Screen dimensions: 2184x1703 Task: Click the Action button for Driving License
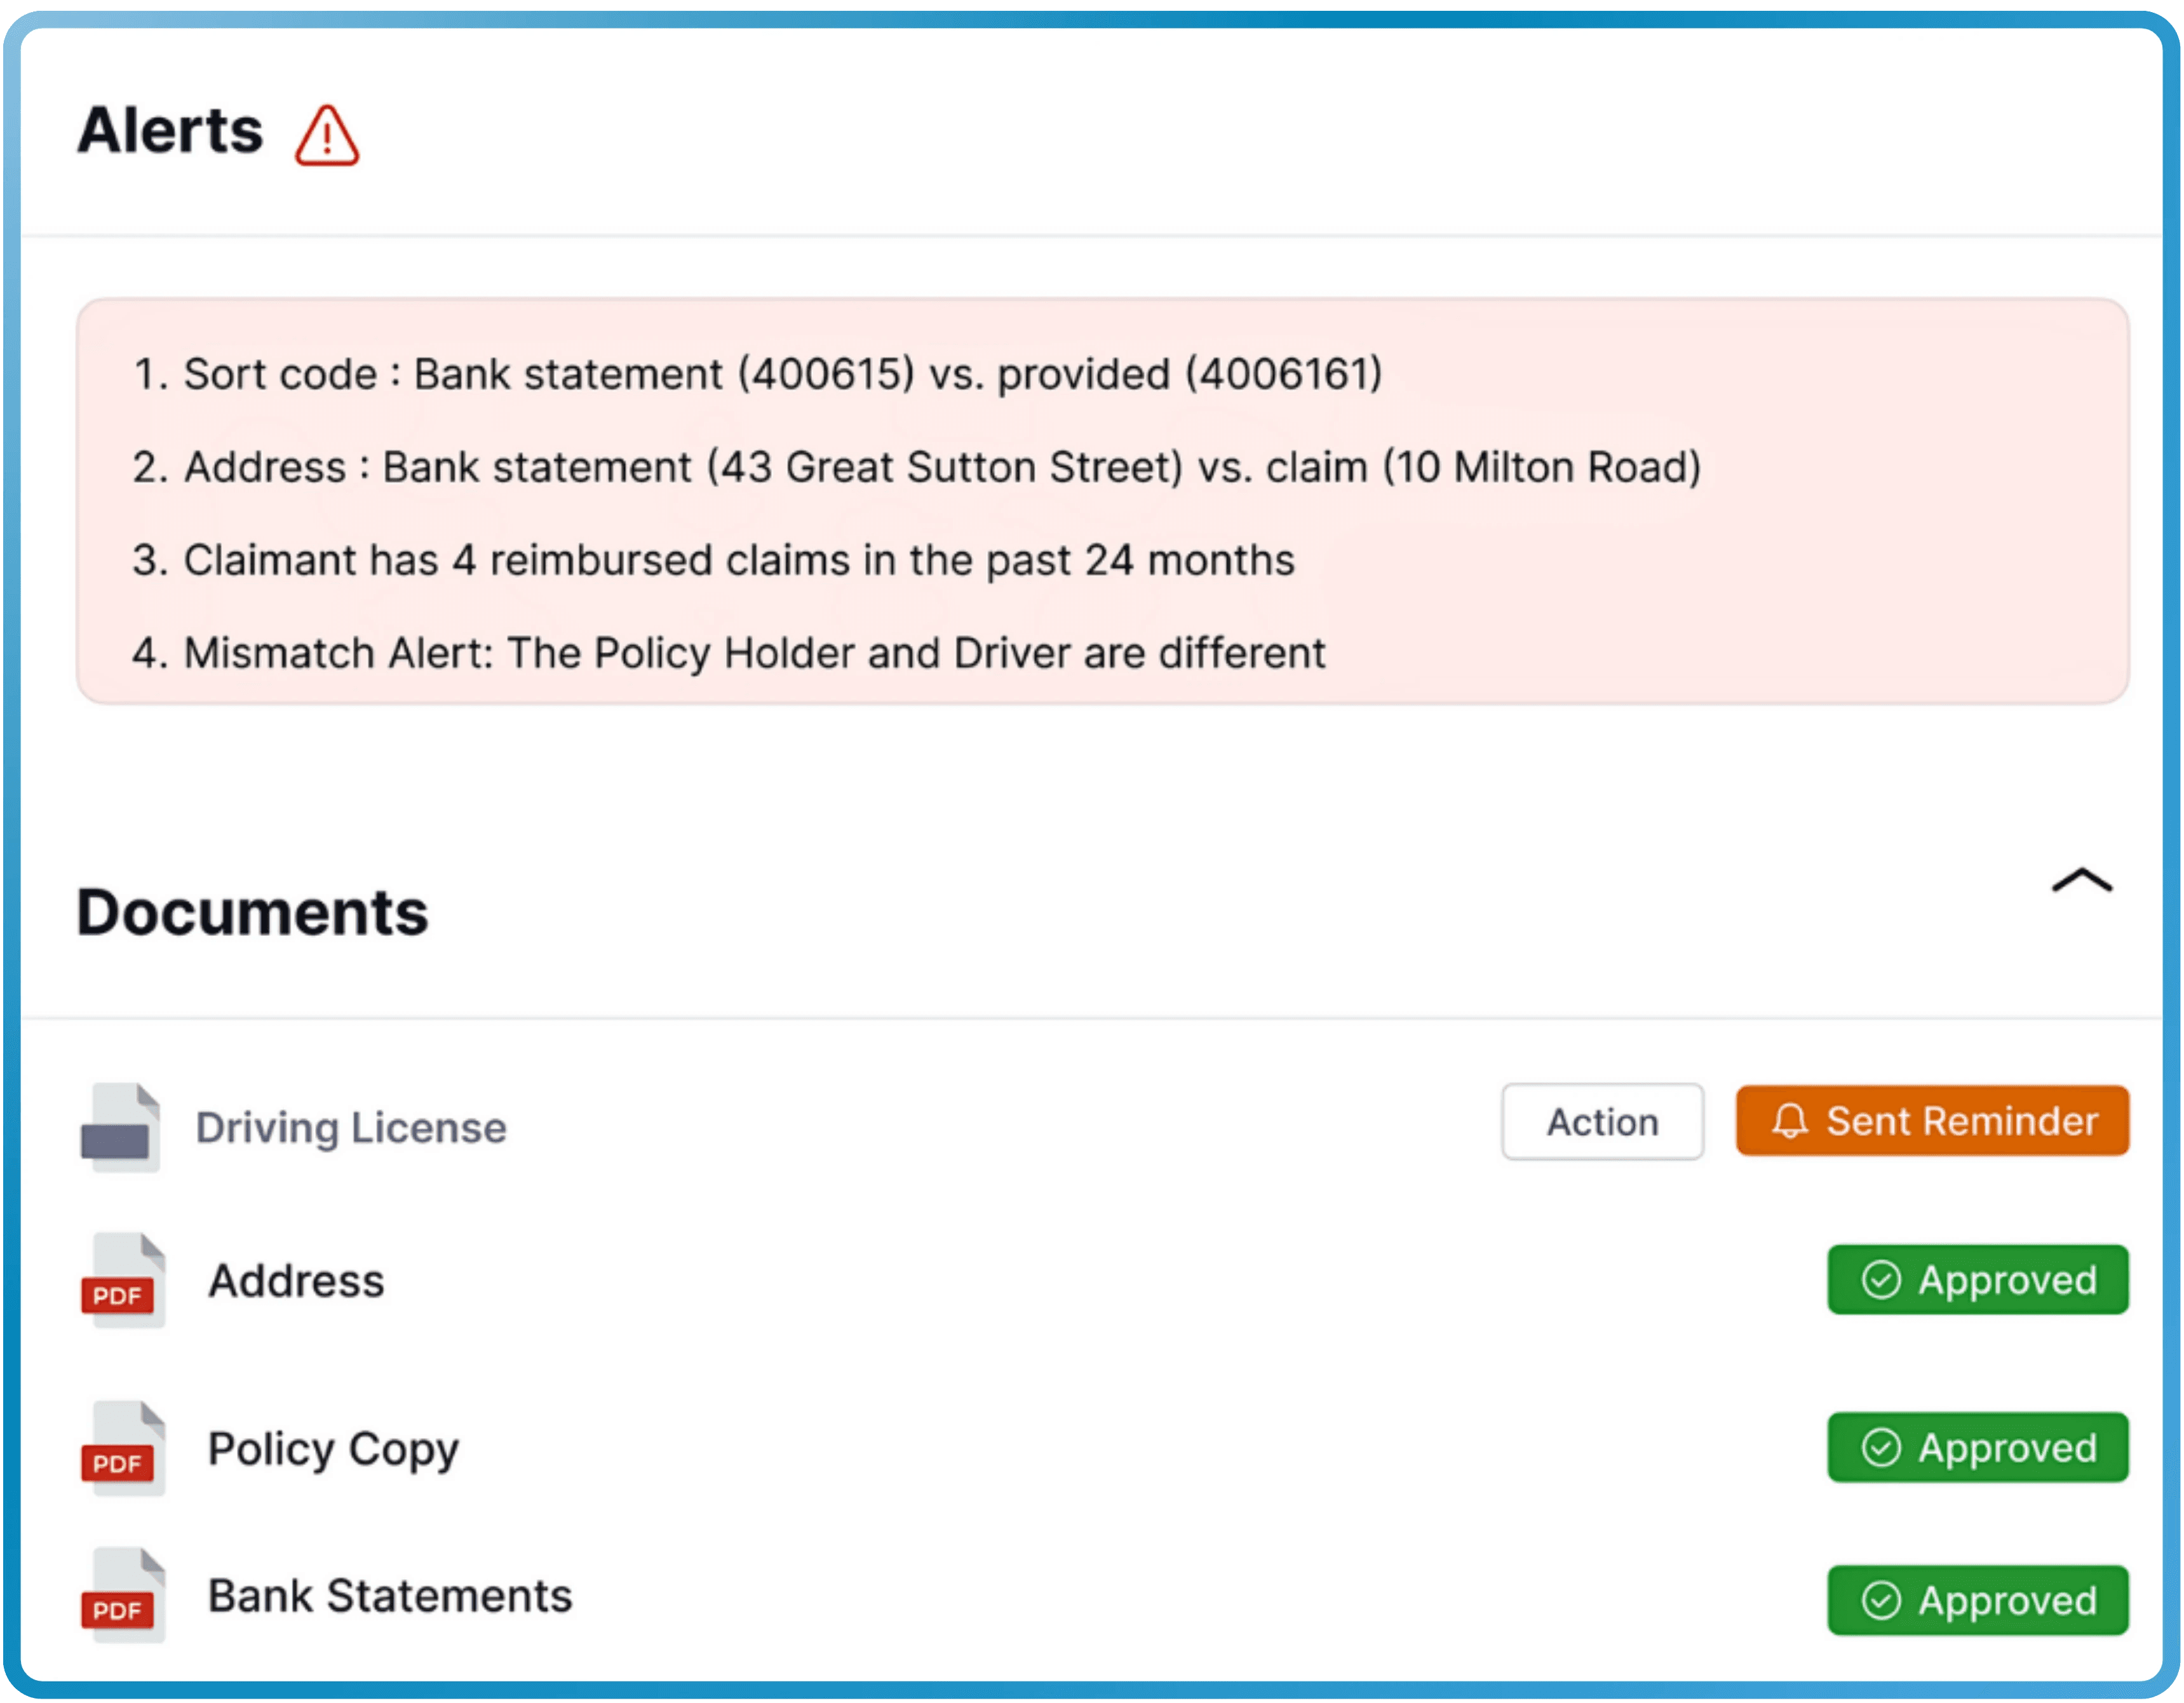coord(1602,1121)
